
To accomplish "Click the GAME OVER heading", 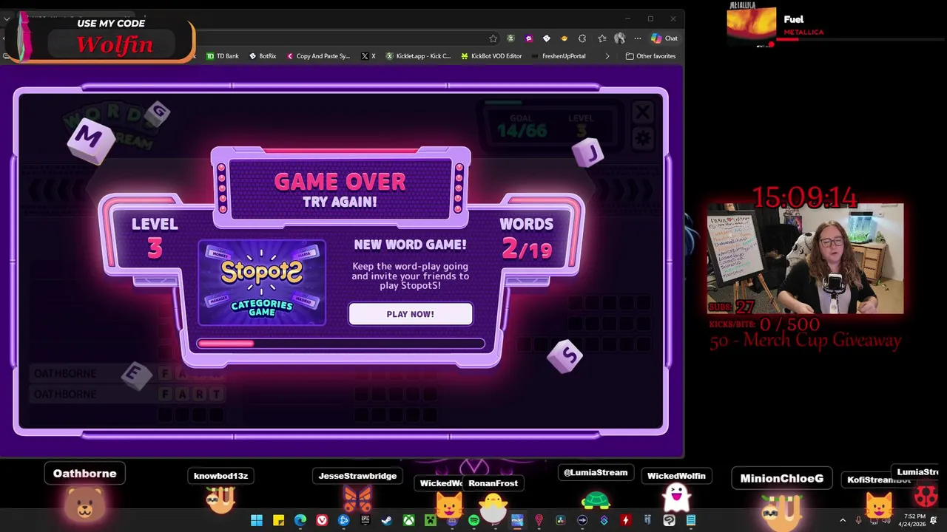I will [x=340, y=182].
